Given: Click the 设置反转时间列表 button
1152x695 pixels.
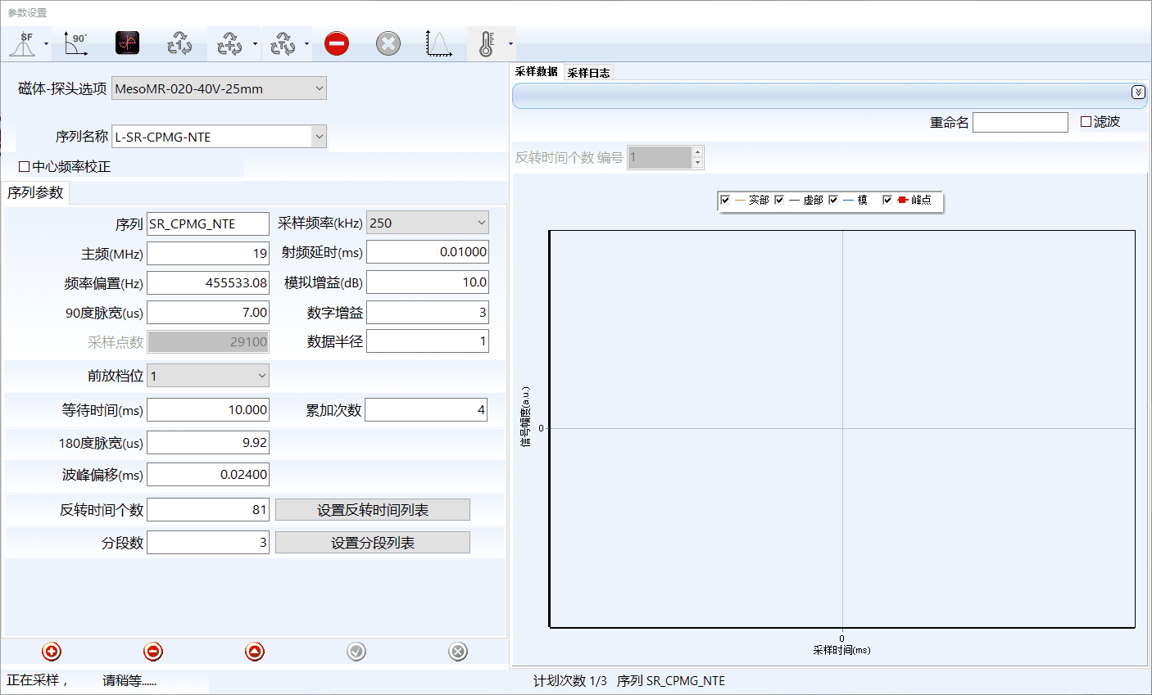Looking at the screenshot, I should [373, 510].
